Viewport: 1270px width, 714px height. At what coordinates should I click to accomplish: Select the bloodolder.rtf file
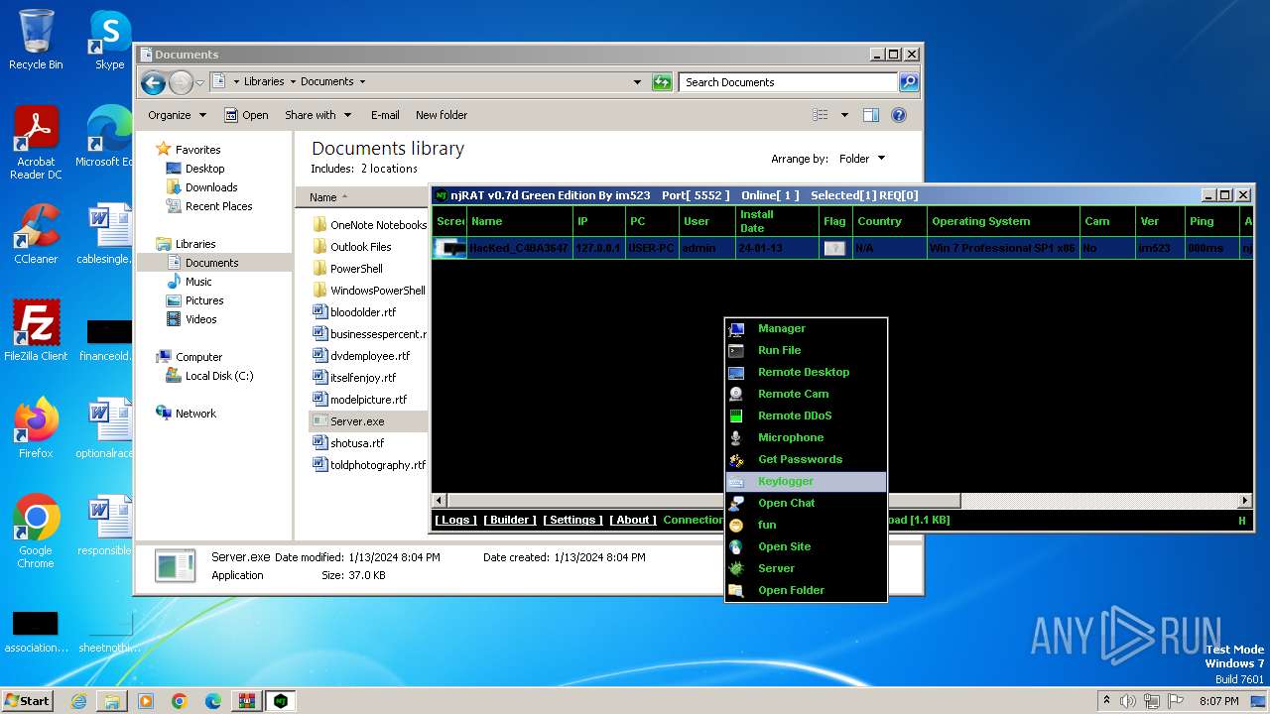(363, 312)
